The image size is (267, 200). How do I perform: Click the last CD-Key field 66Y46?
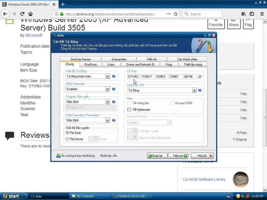click(x=190, y=77)
